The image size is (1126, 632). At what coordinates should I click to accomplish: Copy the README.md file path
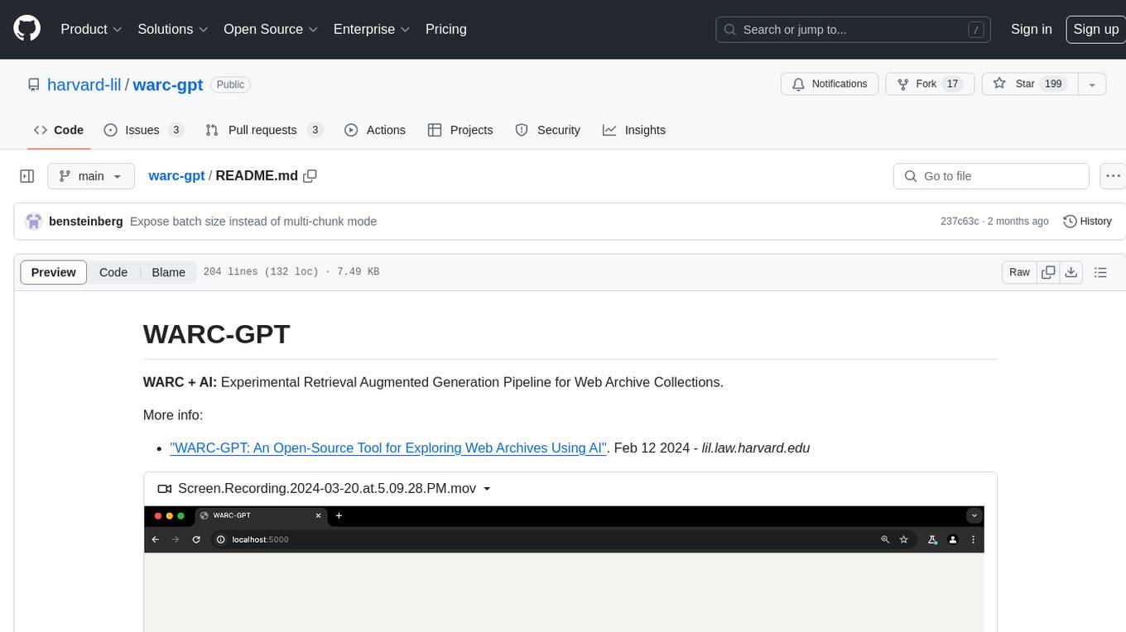tap(310, 176)
